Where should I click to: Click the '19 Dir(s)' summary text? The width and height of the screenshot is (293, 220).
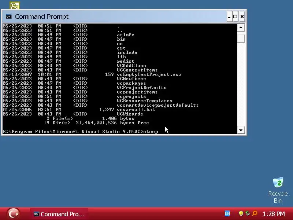pos(57,123)
